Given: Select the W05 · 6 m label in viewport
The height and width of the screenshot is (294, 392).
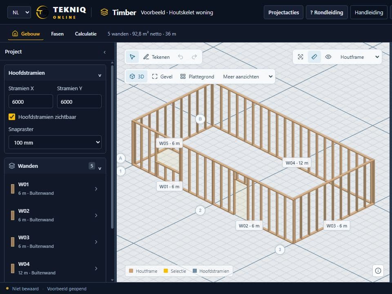Looking at the screenshot, I should tap(169, 143).
